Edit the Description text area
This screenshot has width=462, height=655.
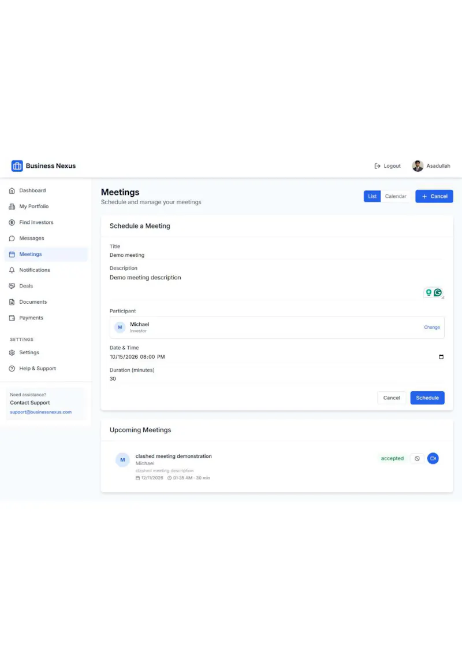click(277, 286)
